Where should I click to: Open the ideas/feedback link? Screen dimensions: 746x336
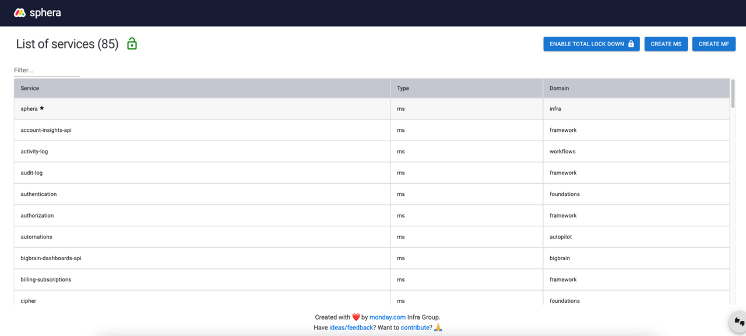tap(351, 328)
